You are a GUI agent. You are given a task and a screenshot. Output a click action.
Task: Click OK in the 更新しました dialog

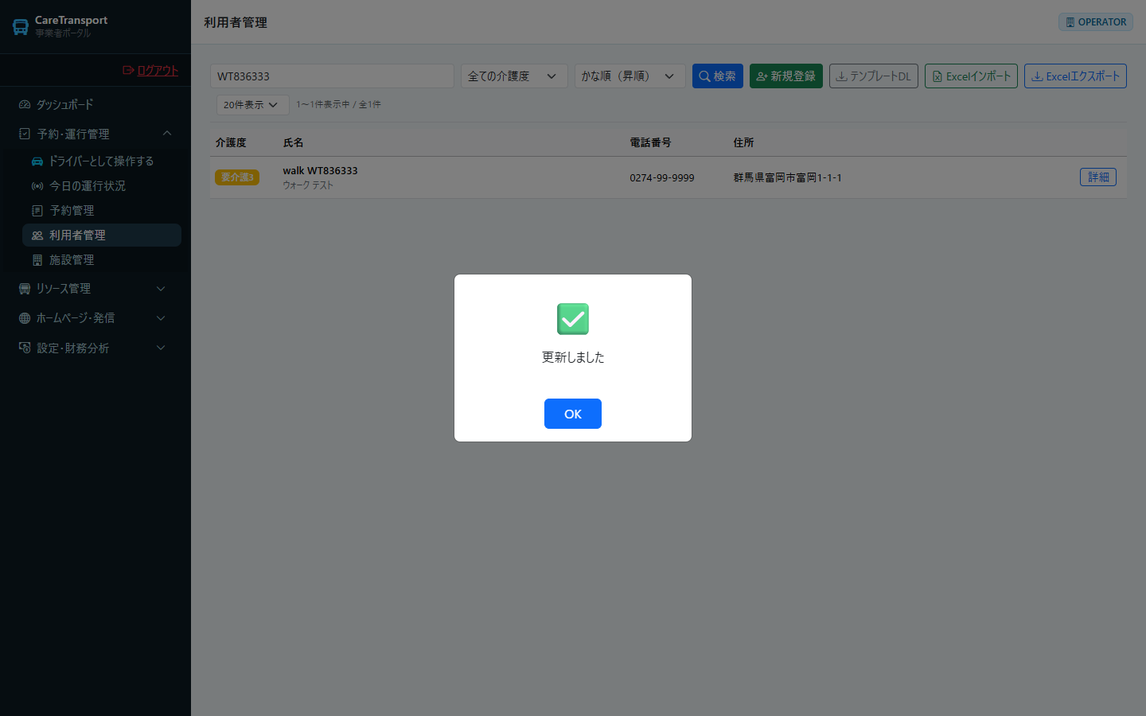(x=573, y=414)
